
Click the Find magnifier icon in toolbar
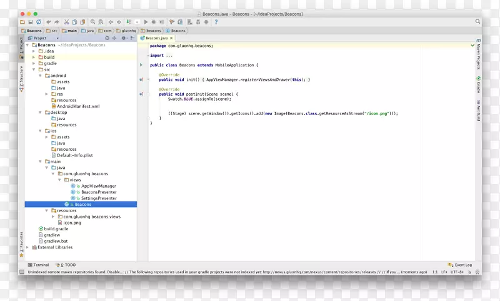pos(92,22)
